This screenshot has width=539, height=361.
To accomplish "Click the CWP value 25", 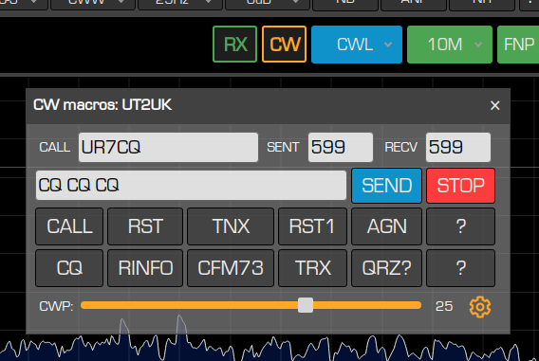I will click(444, 306).
